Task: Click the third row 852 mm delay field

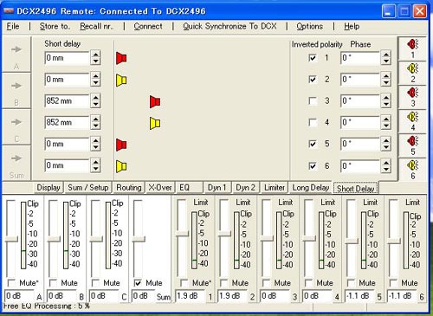Action: tap(67, 100)
